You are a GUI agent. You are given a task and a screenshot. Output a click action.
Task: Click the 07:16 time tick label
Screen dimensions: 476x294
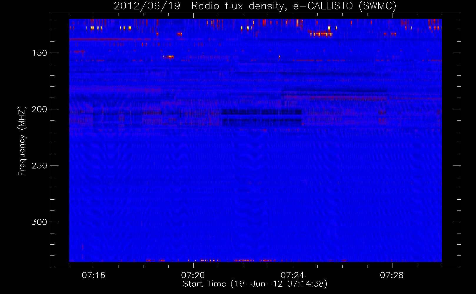tap(94, 275)
